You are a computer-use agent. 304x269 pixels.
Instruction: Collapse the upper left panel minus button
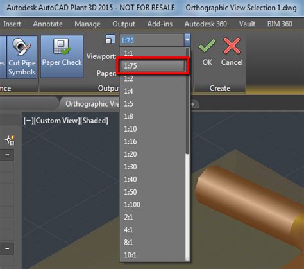point(7,155)
